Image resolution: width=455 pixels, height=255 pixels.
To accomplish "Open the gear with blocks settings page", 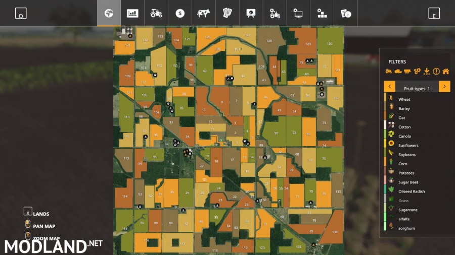I will pos(322,13).
